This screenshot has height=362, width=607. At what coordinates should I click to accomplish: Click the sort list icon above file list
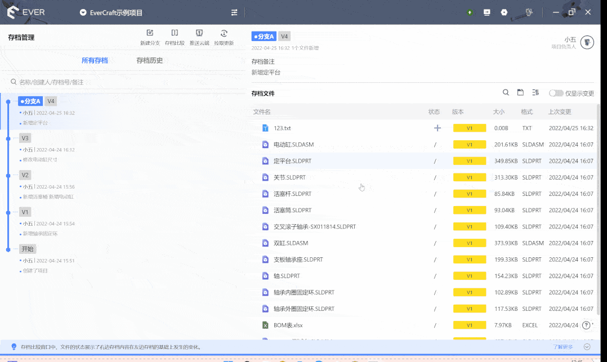pos(535,92)
